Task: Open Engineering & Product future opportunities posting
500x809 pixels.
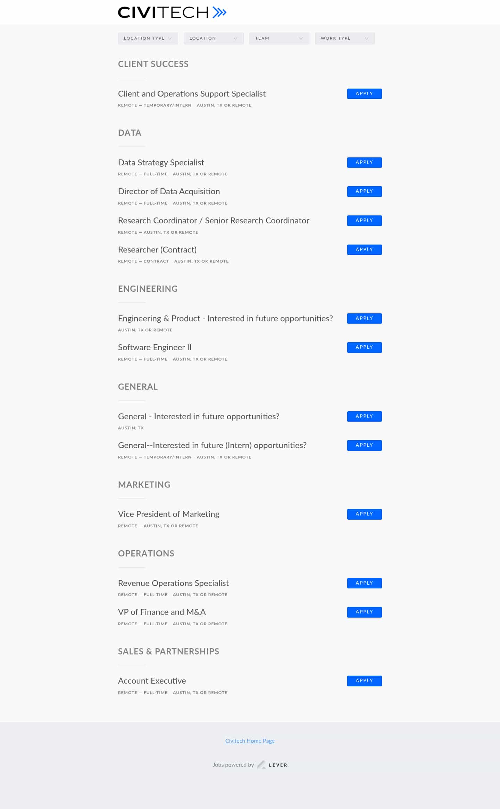Action: click(x=225, y=319)
